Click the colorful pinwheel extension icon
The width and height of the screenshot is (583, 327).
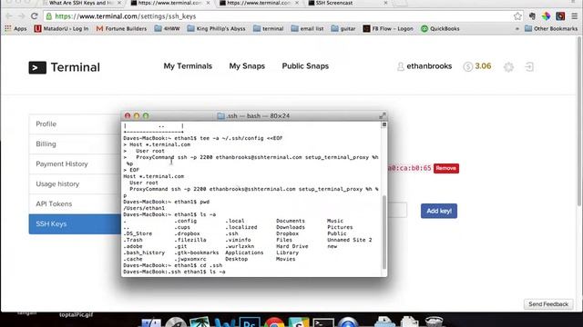tap(546, 16)
